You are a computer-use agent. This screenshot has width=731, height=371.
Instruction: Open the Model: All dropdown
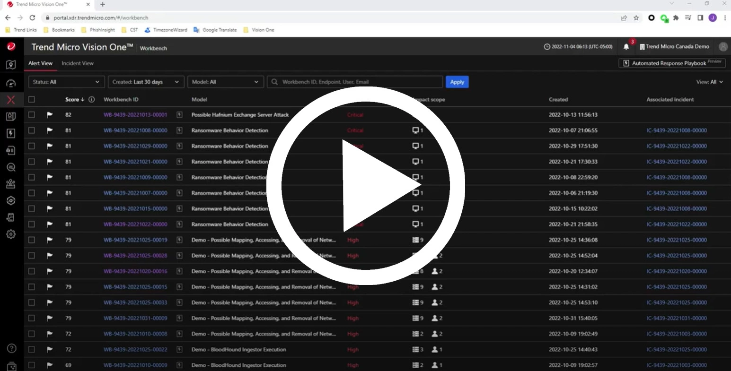[225, 82]
